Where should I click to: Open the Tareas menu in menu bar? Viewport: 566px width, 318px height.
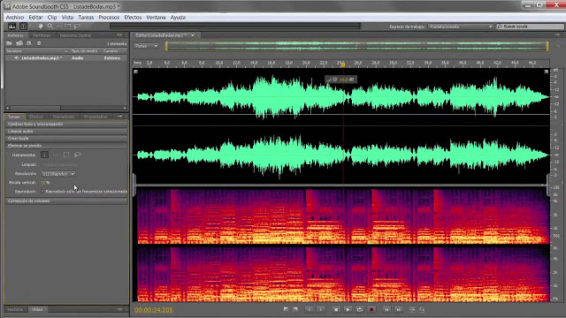86,18
